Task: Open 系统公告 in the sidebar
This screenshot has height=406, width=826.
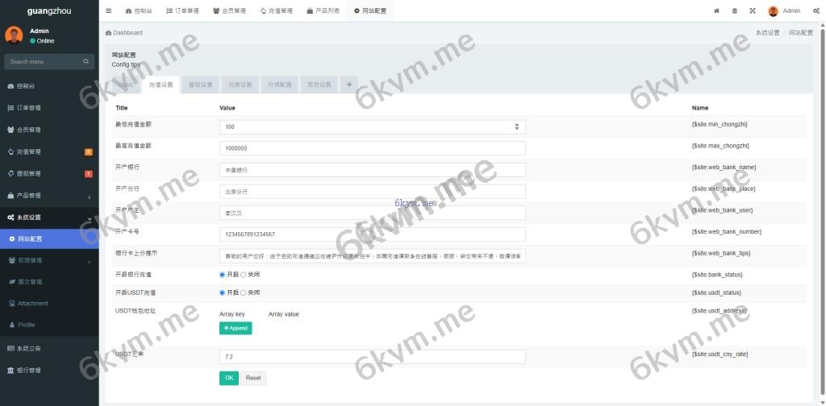Action: (x=49, y=348)
